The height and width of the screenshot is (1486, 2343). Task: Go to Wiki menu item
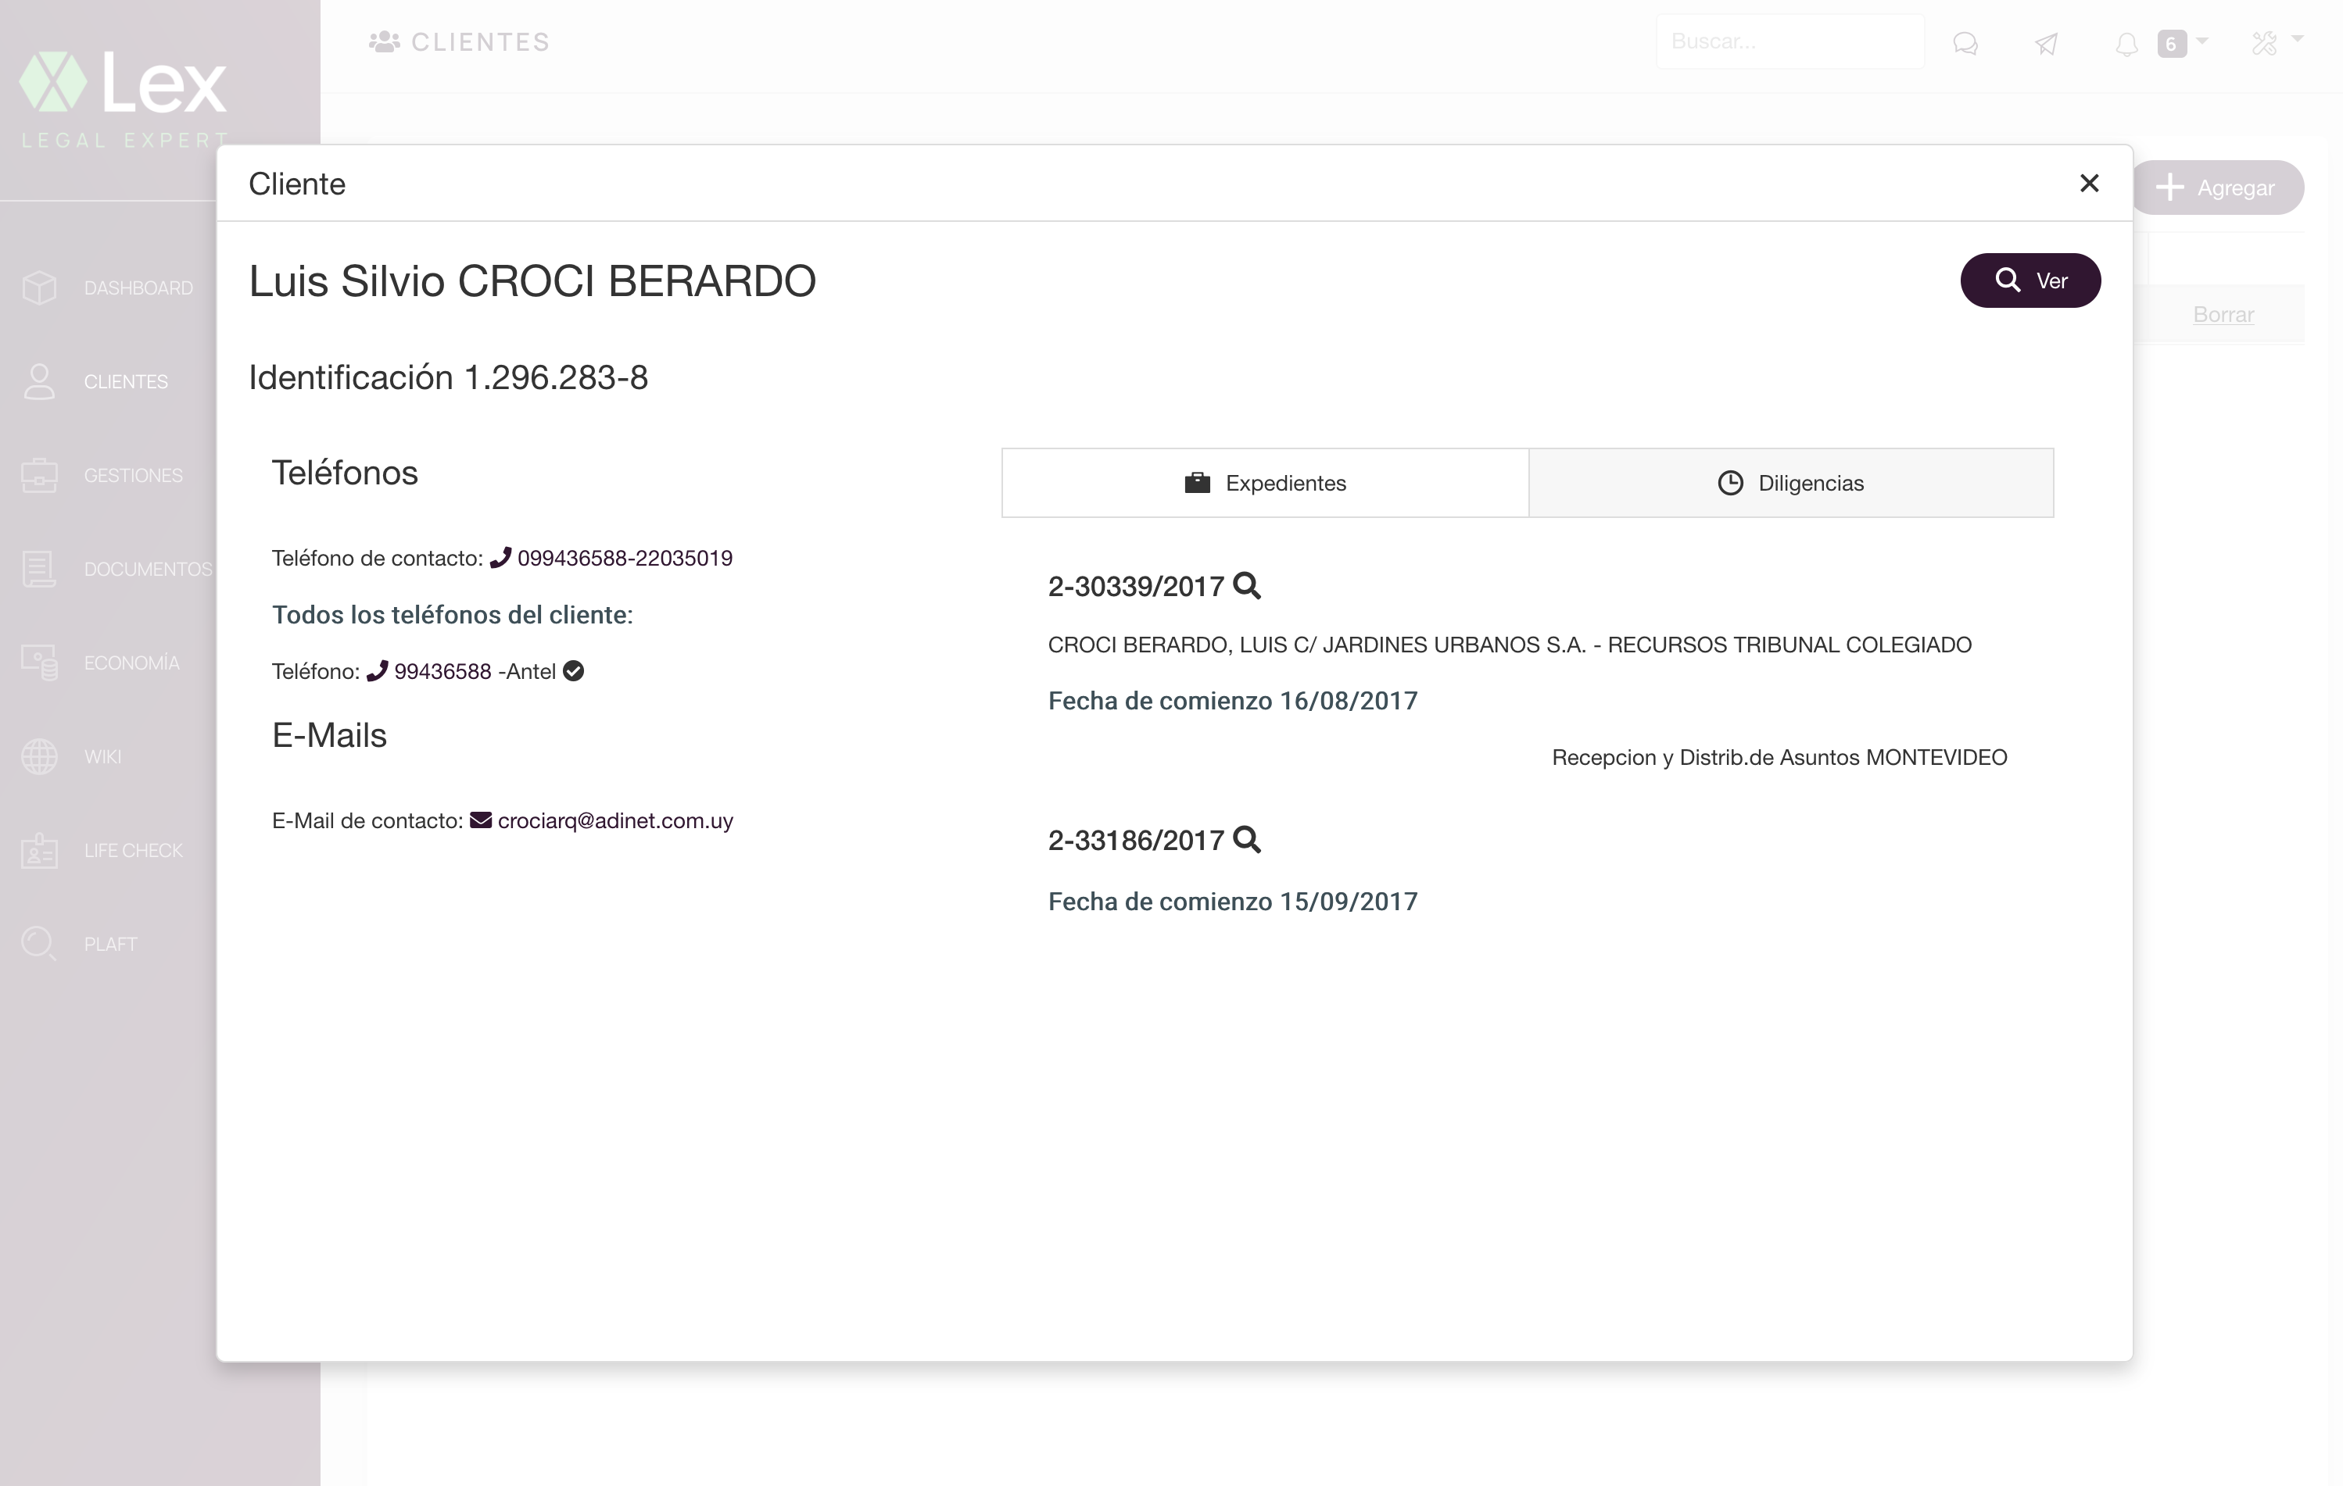(x=102, y=756)
